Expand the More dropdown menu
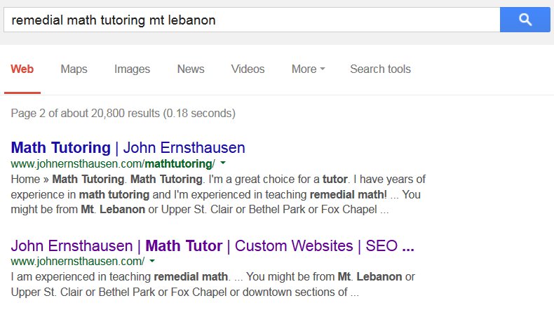Viewport: 554px width, 317px height. (308, 69)
